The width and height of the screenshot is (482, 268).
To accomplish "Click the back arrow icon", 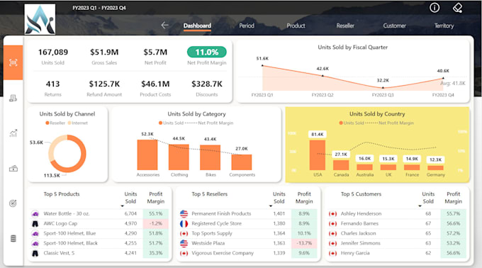I will pyautogui.click(x=164, y=26).
